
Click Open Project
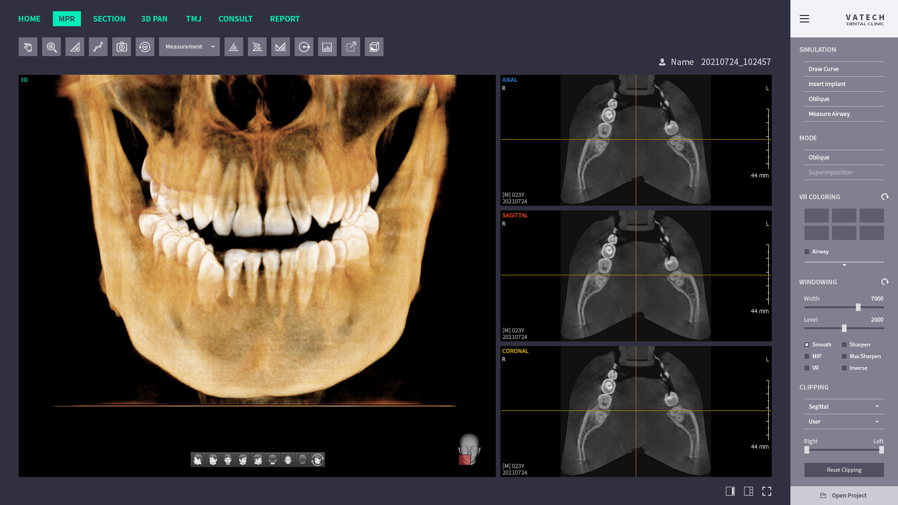(844, 496)
